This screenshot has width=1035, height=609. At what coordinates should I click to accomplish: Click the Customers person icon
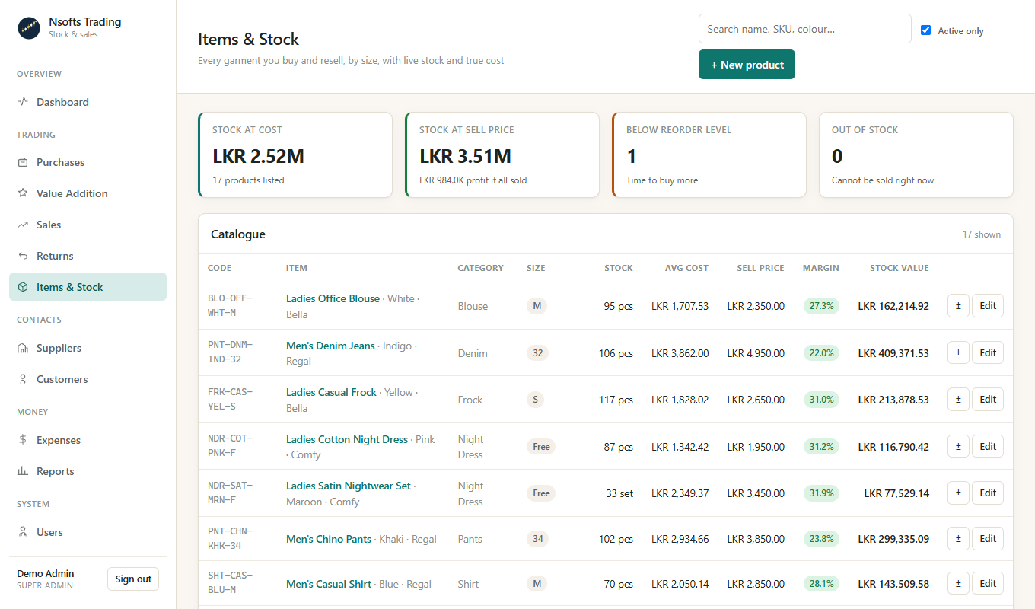[23, 379]
